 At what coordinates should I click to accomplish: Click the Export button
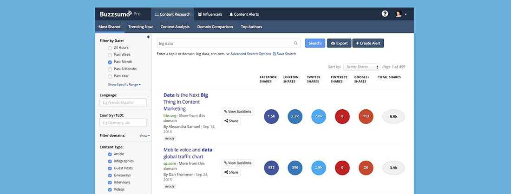point(339,43)
